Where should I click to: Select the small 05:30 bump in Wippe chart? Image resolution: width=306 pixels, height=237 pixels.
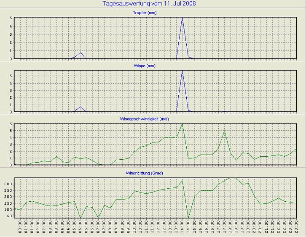80,107
